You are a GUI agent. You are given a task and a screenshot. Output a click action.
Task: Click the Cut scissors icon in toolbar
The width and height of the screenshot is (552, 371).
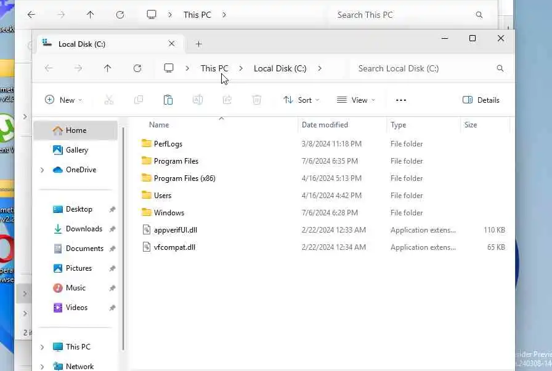click(x=109, y=100)
